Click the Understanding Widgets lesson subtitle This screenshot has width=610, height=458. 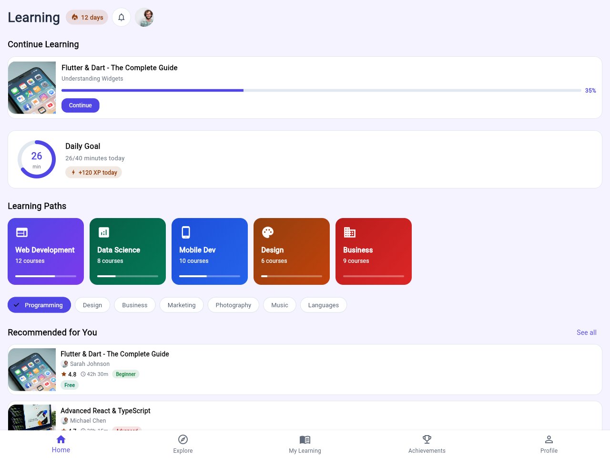tap(92, 79)
